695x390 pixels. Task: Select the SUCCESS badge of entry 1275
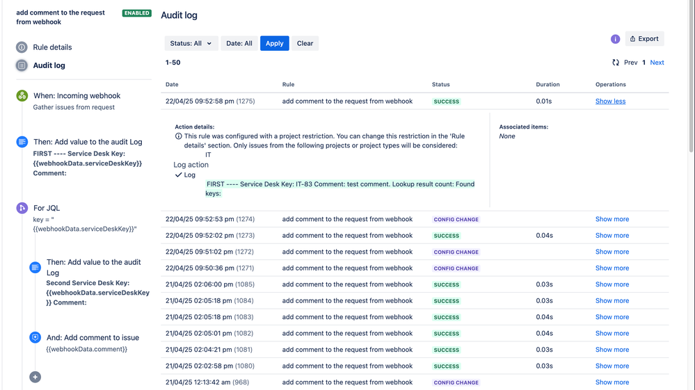point(447,101)
